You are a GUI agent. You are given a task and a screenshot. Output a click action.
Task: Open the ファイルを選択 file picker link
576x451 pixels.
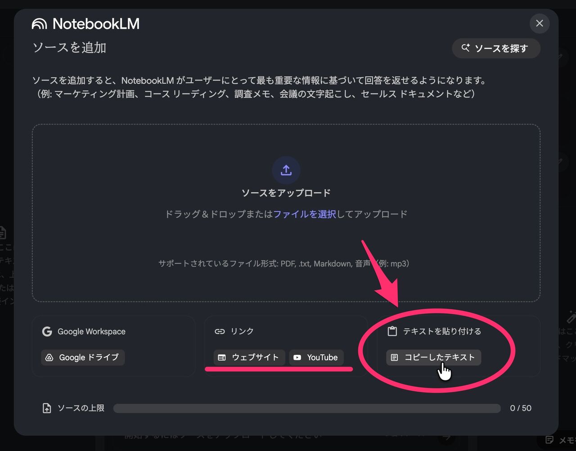[305, 214]
